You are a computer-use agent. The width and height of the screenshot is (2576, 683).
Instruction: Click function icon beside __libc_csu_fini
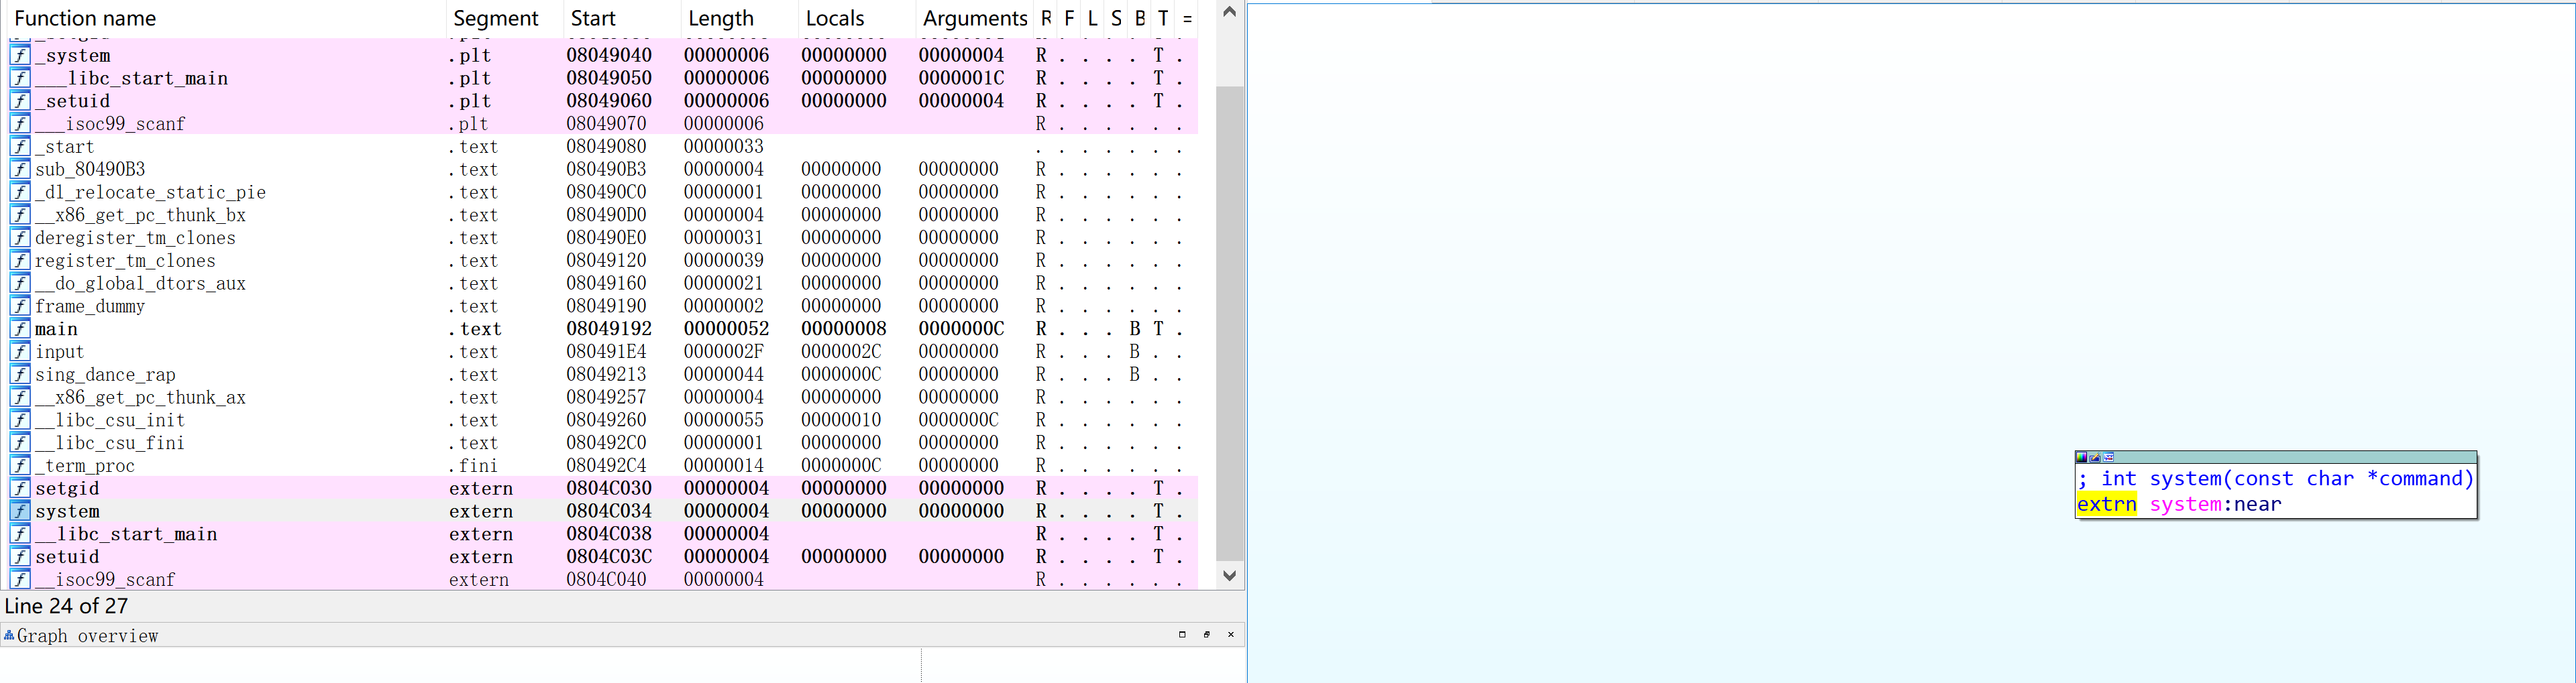point(20,443)
